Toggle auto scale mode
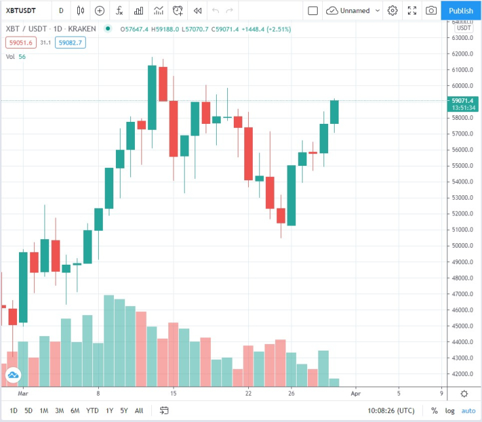This screenshot has width=482, height=422. (x=468, y=410)
